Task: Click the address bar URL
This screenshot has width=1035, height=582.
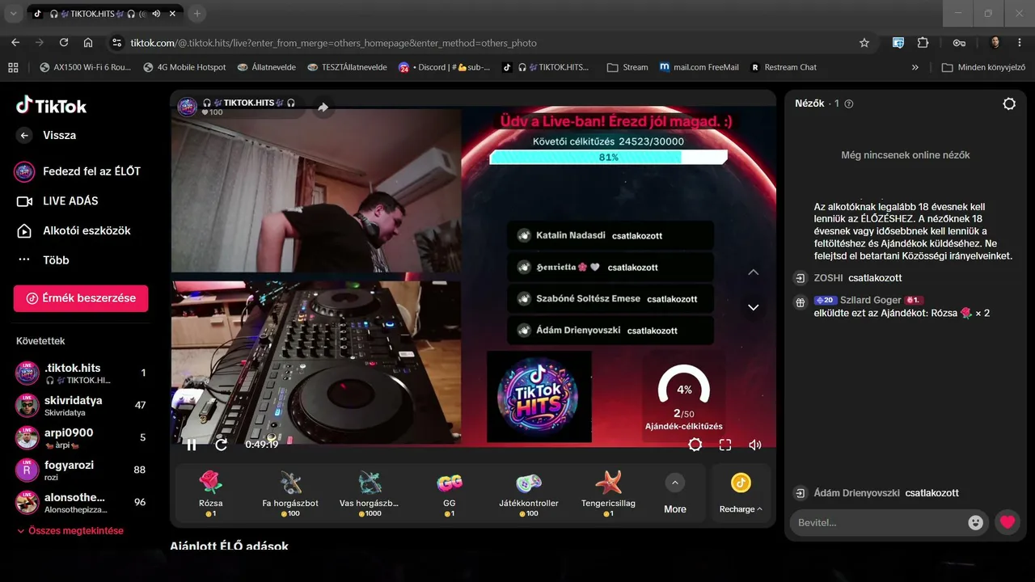Action: [x=333, y=43]
